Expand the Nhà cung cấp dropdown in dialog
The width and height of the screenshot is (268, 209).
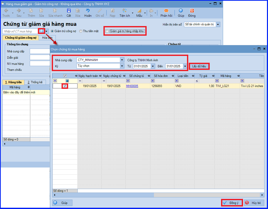click(122, 60)
